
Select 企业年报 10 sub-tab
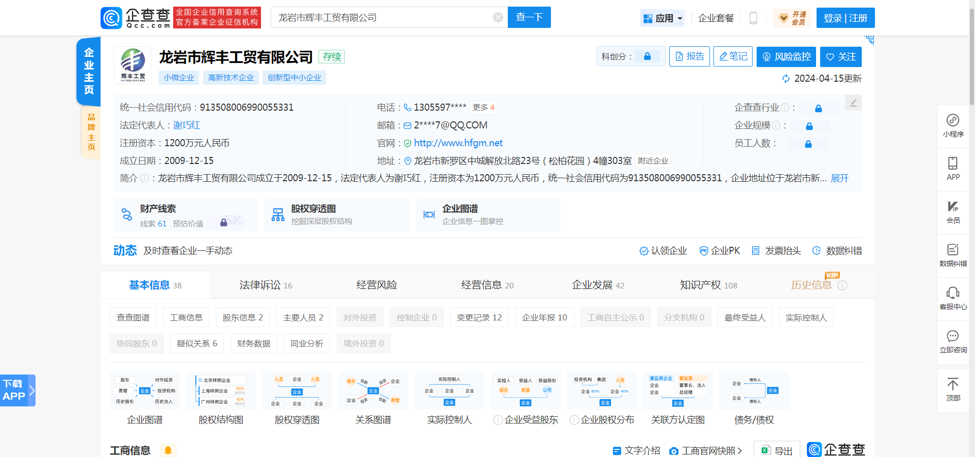545,317
